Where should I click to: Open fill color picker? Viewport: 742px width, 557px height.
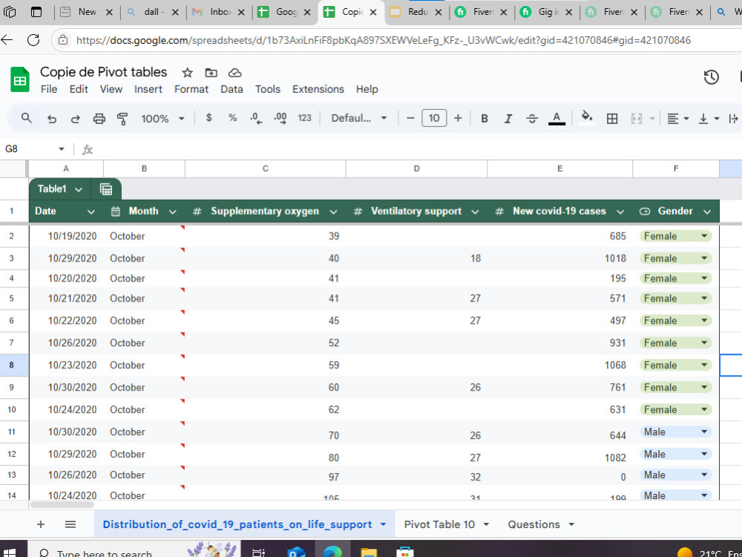pos(587,118)
